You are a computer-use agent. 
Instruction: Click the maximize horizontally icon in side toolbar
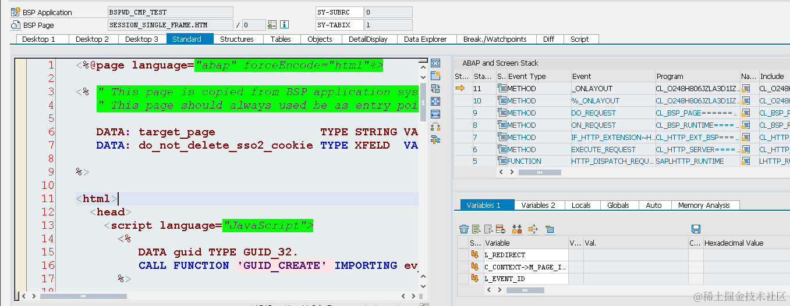[435, 114]
